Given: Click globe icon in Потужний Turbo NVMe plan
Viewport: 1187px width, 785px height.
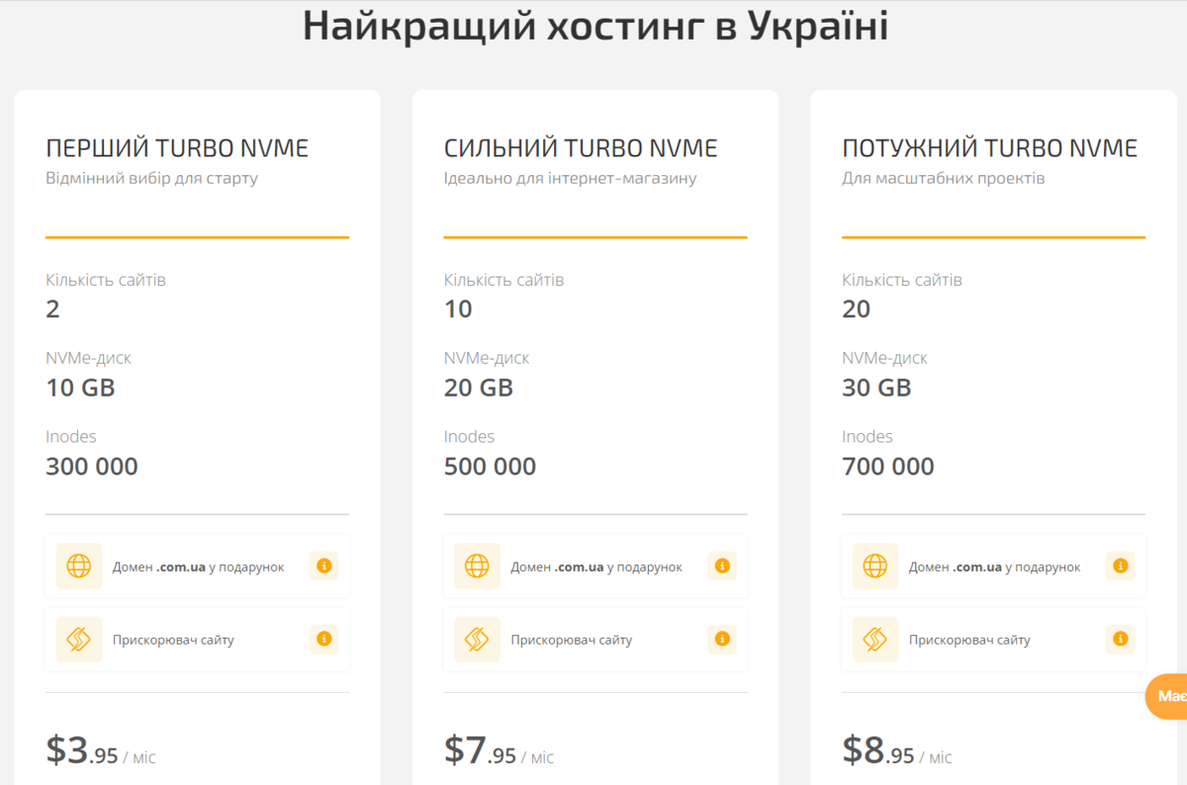Looking at the screenshot, I should [x=875, y=567].
